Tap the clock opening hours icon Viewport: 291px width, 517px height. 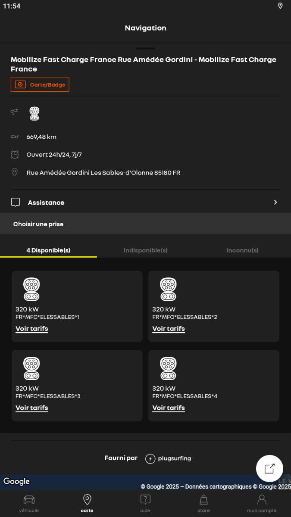[15, 154]
